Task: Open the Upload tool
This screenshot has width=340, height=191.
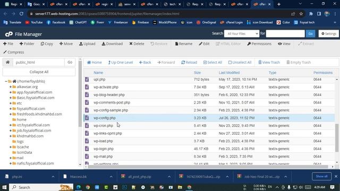Action: [x=87, y=44]
